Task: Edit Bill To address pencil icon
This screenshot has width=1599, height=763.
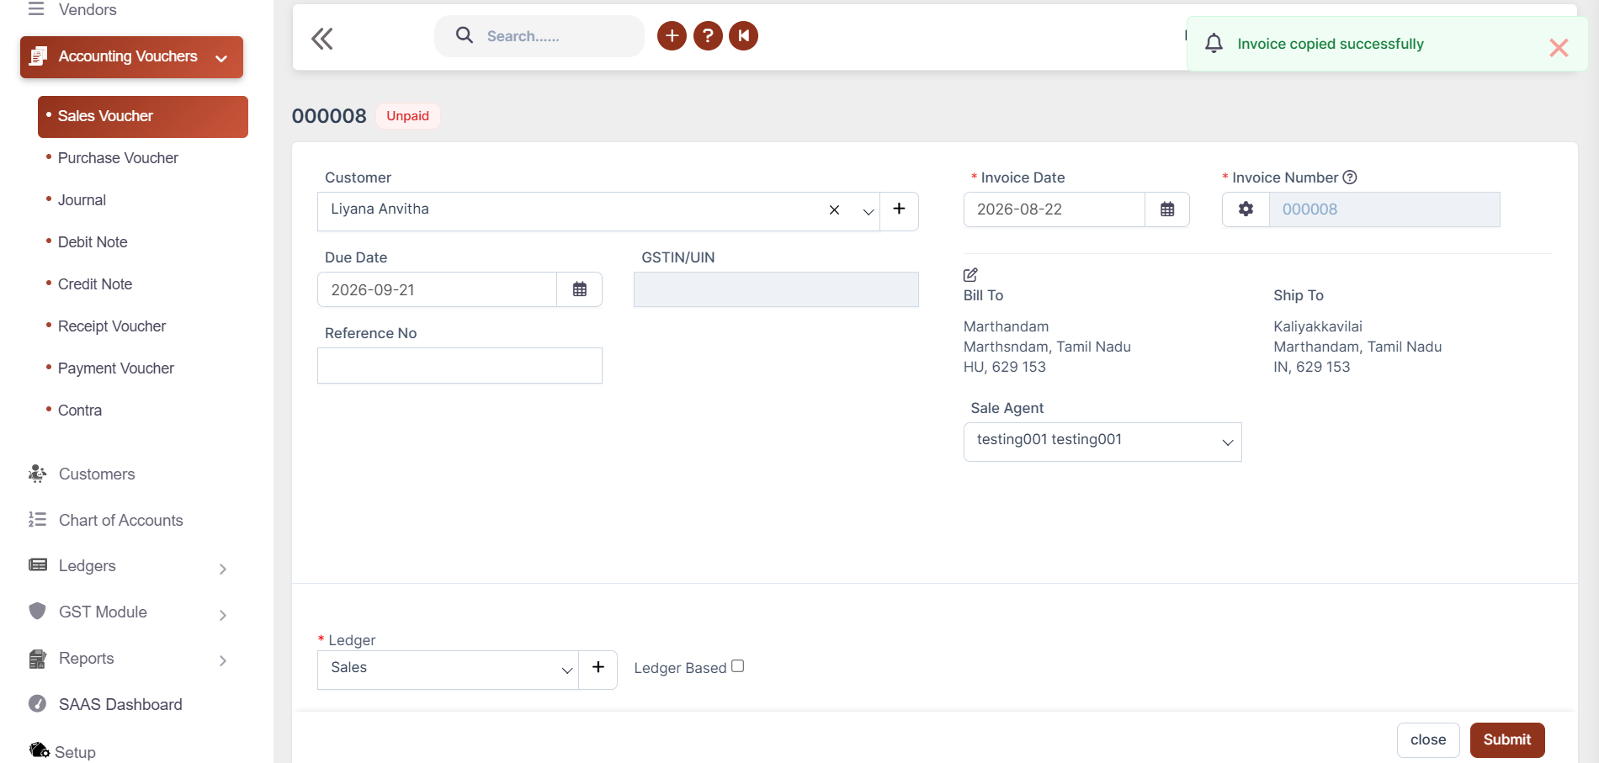Action: (970, 275)
